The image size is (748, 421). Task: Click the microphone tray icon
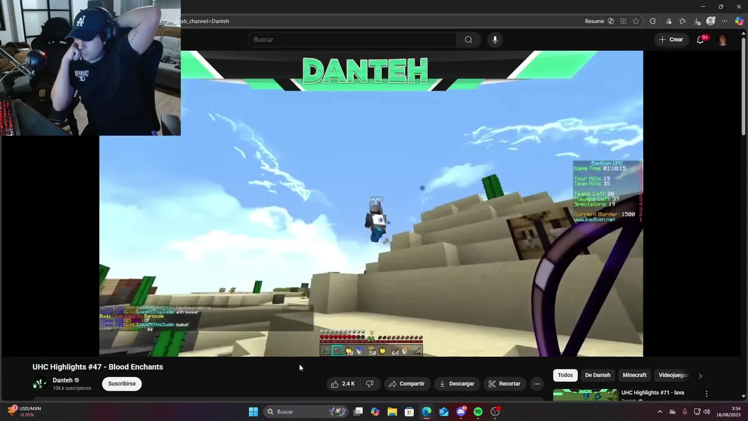[x=685, y=412]
